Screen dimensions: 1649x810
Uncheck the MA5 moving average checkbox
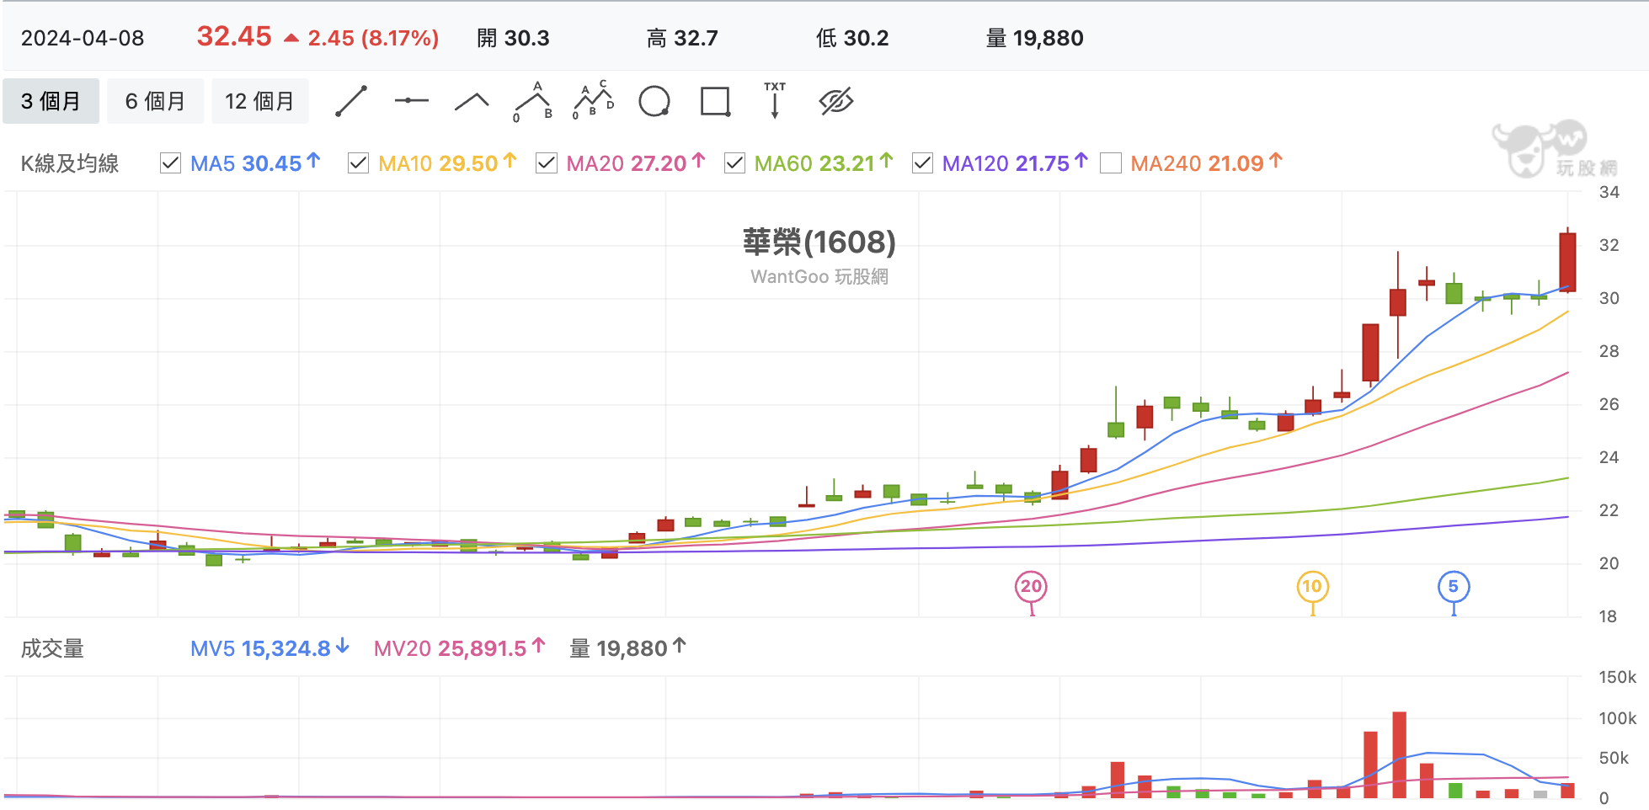[170, 163]
